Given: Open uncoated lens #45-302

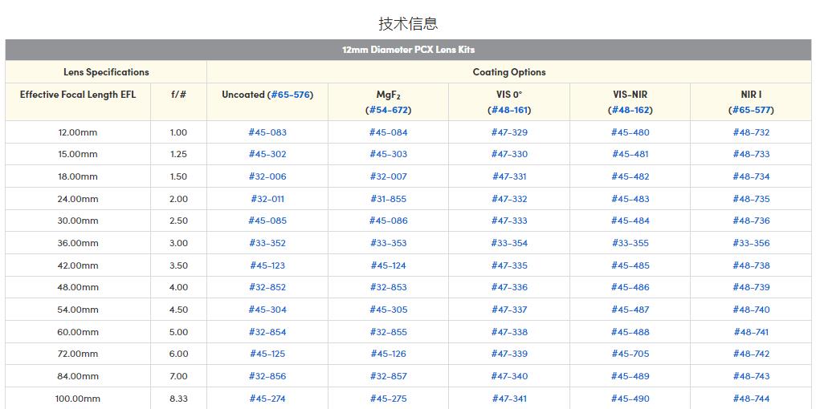Looking at the screenshot, I should 267,154.
